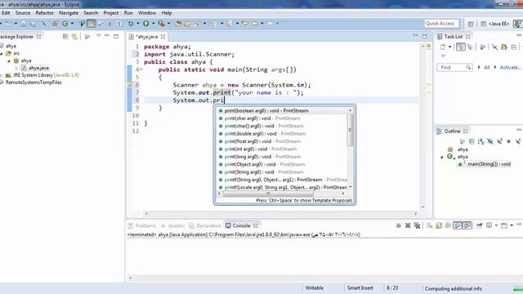Open the Package Explorer view menu triangle

pyautogui.click(x=98, y=35)
